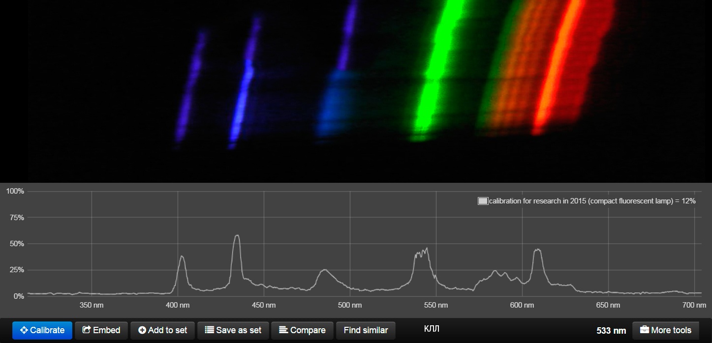This screenshot has height=343, width=712.
Task: Click the 500 nm axis label
Action: coord(350,305)
